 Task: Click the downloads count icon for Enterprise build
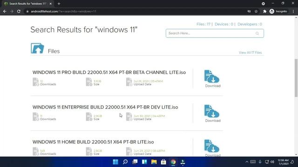36,116
